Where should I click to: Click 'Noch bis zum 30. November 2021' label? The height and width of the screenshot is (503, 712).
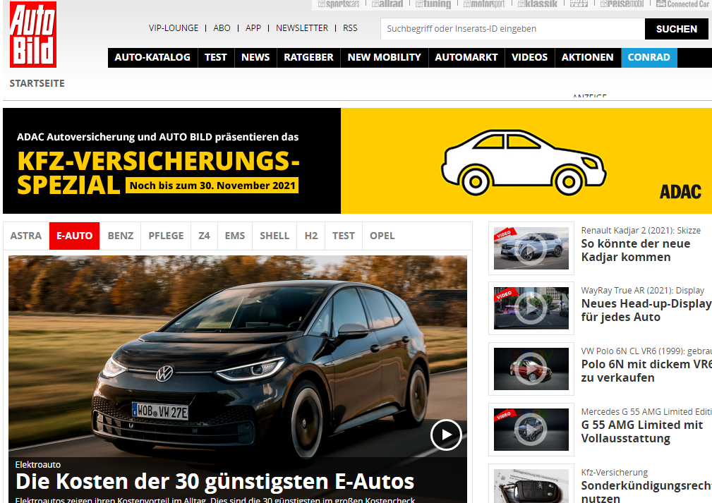212,186
